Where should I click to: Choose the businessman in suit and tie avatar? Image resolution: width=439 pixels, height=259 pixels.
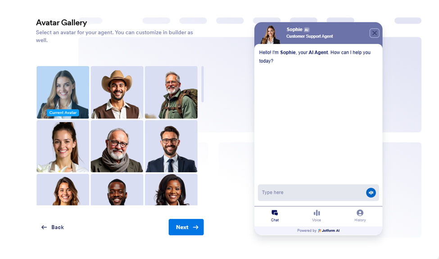click(171, 146)
